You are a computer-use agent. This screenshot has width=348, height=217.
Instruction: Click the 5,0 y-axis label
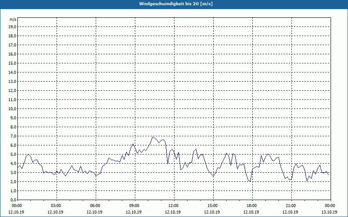pyautogui.click(x=13, y=155)
